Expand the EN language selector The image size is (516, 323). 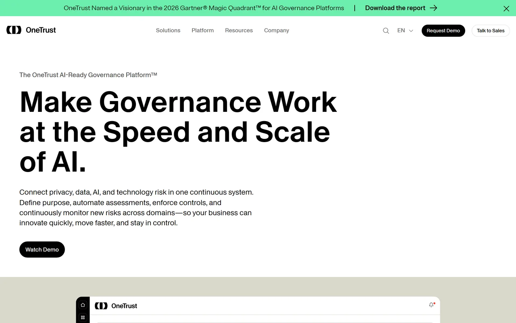pos(405,30)
